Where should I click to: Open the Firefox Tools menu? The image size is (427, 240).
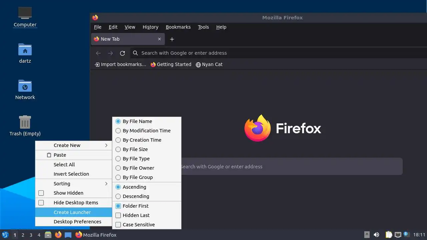[203, 27]
